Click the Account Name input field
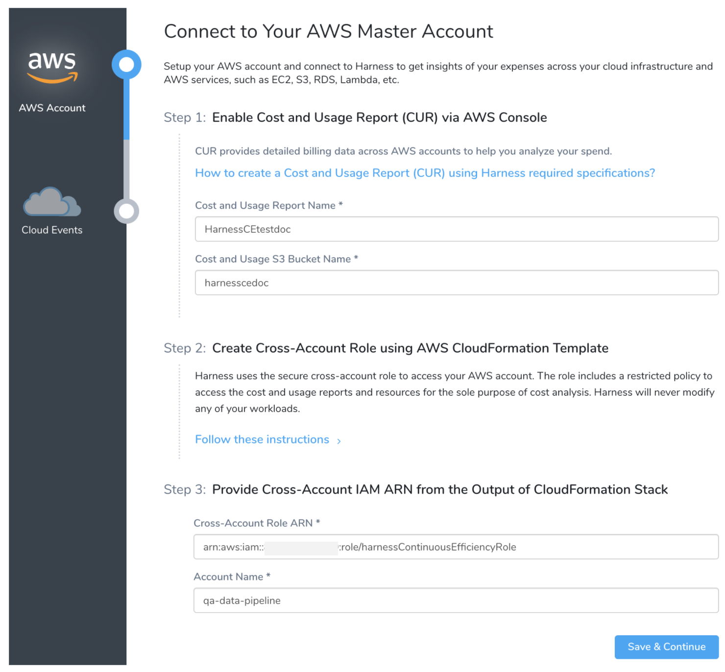The image size is (725, 672). 456,600
